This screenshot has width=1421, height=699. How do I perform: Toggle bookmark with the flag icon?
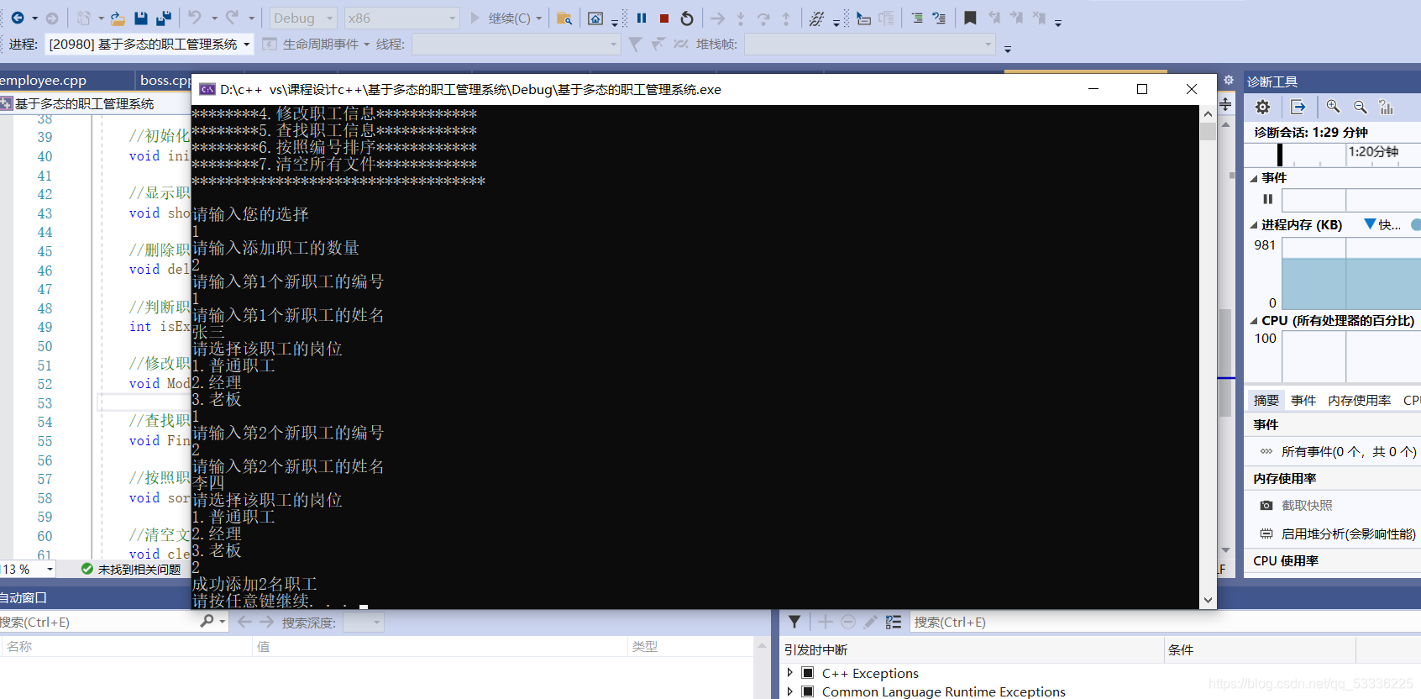[970, 18]
